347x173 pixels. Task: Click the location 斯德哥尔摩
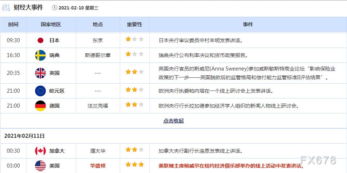98,55
